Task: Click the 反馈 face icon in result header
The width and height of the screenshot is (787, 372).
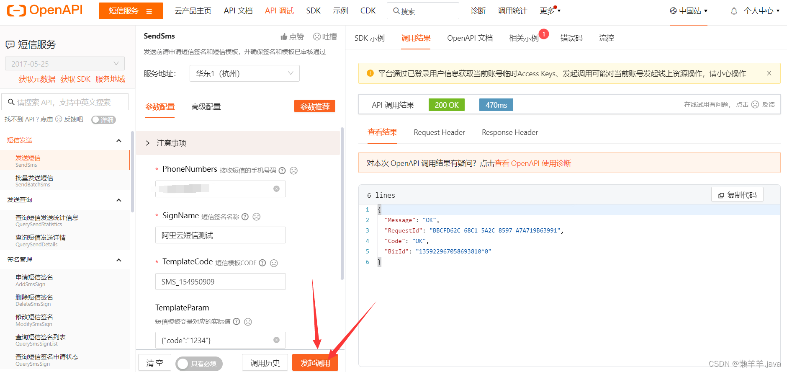Action: pos(755,105)
